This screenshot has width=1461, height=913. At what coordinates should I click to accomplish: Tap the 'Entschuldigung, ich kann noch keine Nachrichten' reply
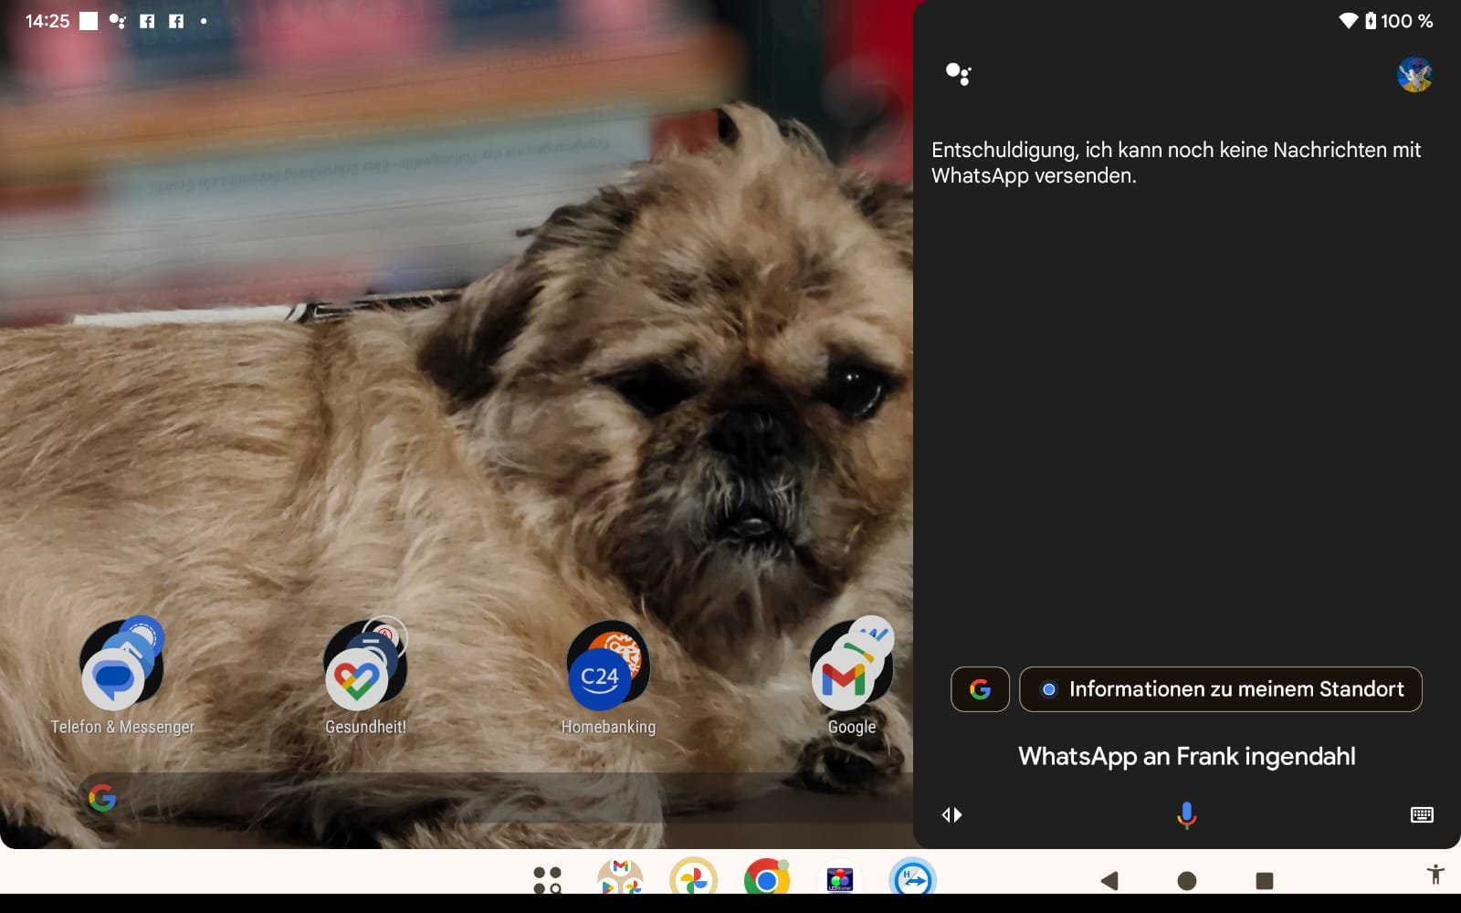pyautogui.click(x=1176, y=163)
